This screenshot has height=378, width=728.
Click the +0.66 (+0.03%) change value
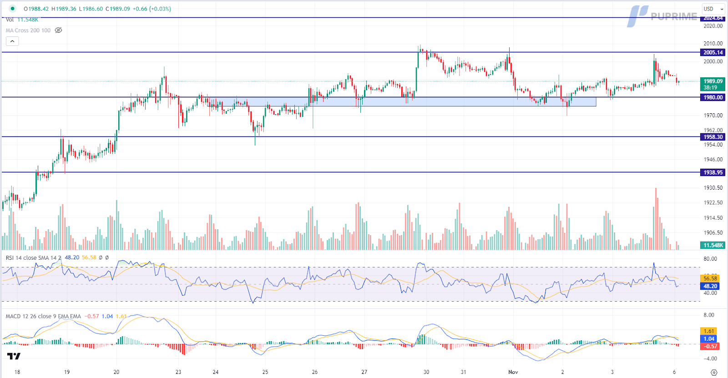pos(152,9)
